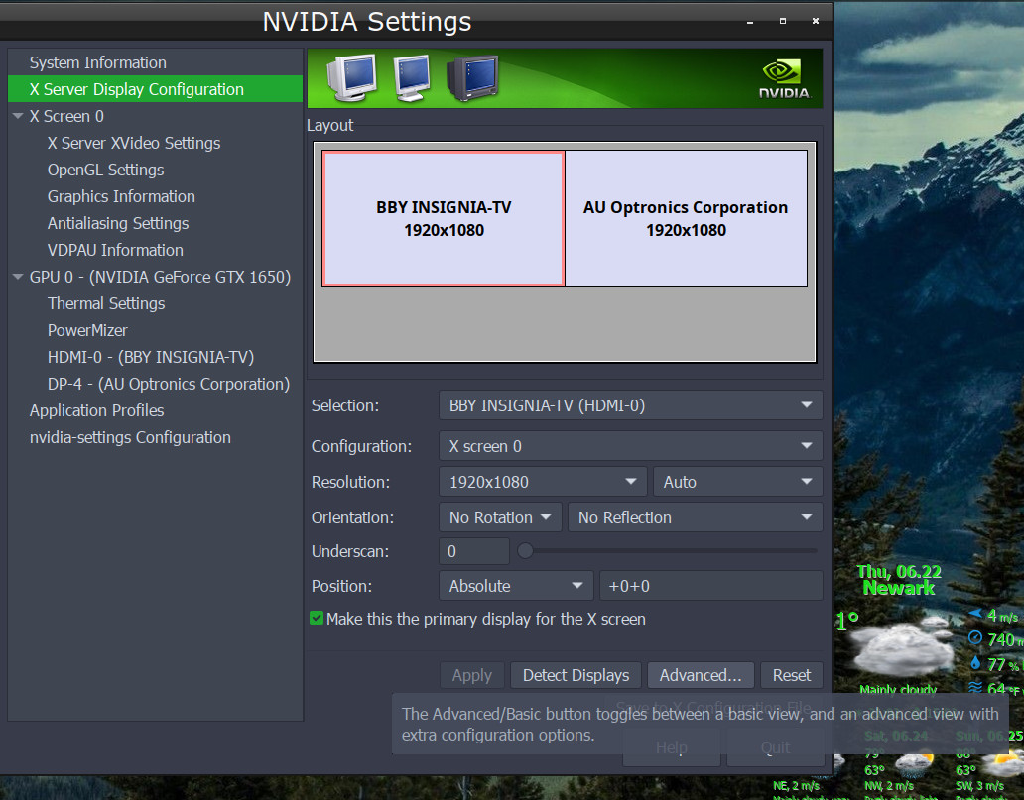Open VDPAU Information page
This screenshot has width=1024, height=800.
click(115, 250)
